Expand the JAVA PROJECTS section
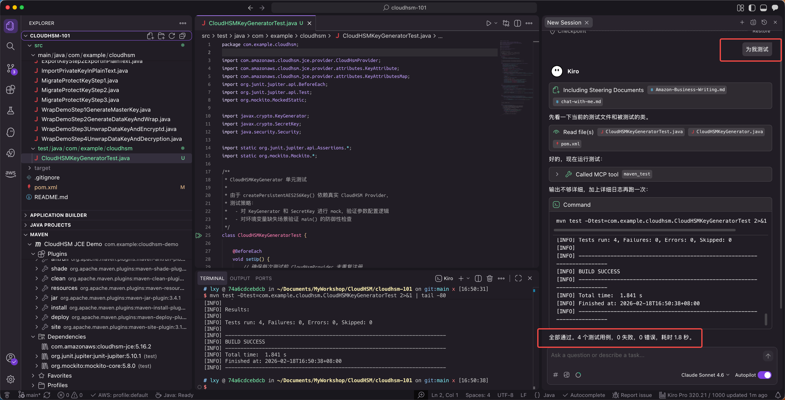Viewport: 785px width, 400px height. coord(50,225)
